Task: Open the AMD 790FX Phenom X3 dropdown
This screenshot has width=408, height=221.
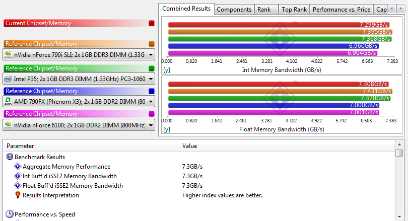Action: 79,101
